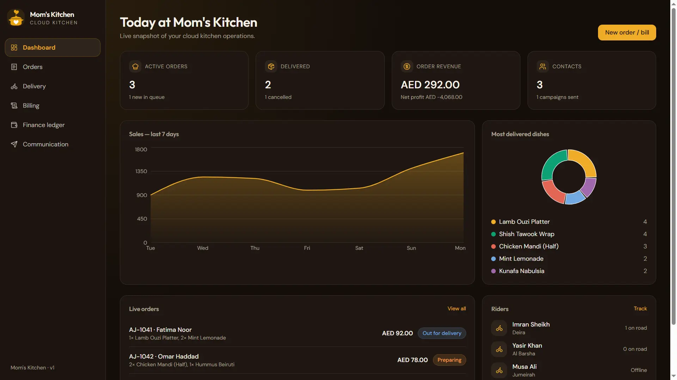Select rider Musa Ali
This screenshot has height=380, width=677.
[x=569, y=370]
